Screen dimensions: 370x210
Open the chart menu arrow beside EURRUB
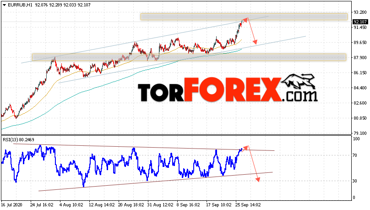4,5
